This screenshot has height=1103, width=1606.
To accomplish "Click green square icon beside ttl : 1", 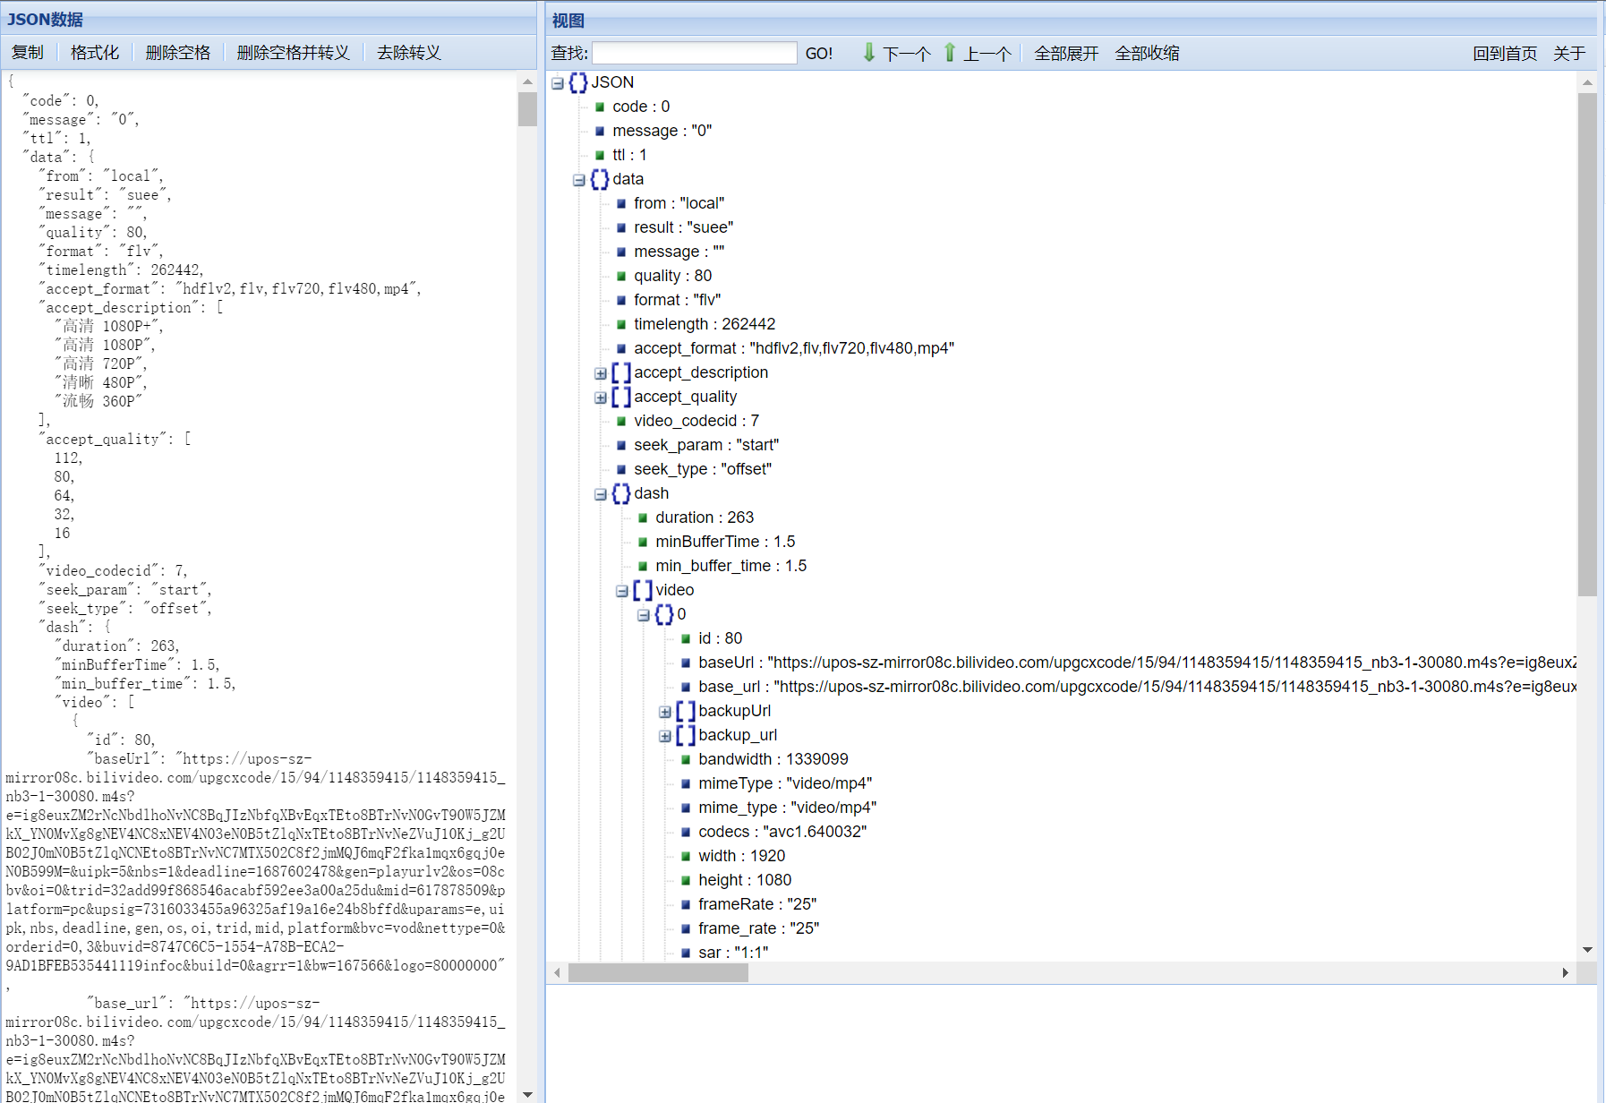I will point(600,156).
